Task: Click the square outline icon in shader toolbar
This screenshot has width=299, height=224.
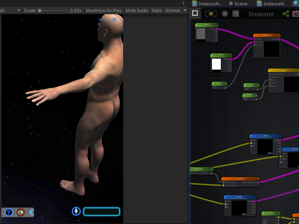Action: 195,13
